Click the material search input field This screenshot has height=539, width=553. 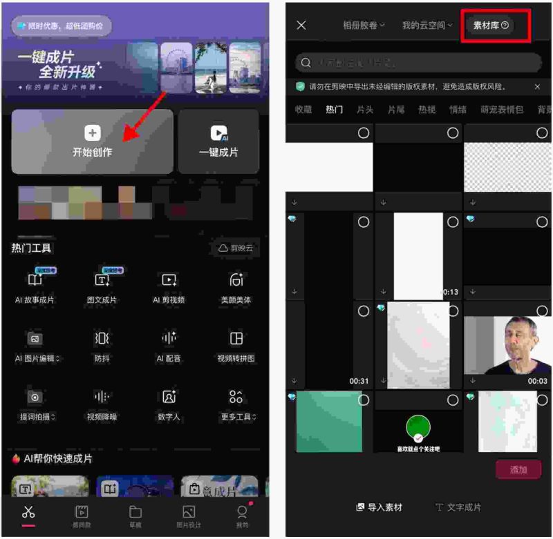pyautogui.click(x=418, y=63)
